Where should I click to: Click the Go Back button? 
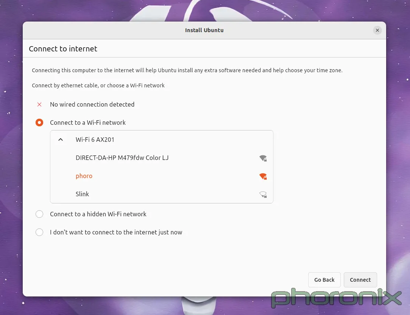[x=324, y=280]
